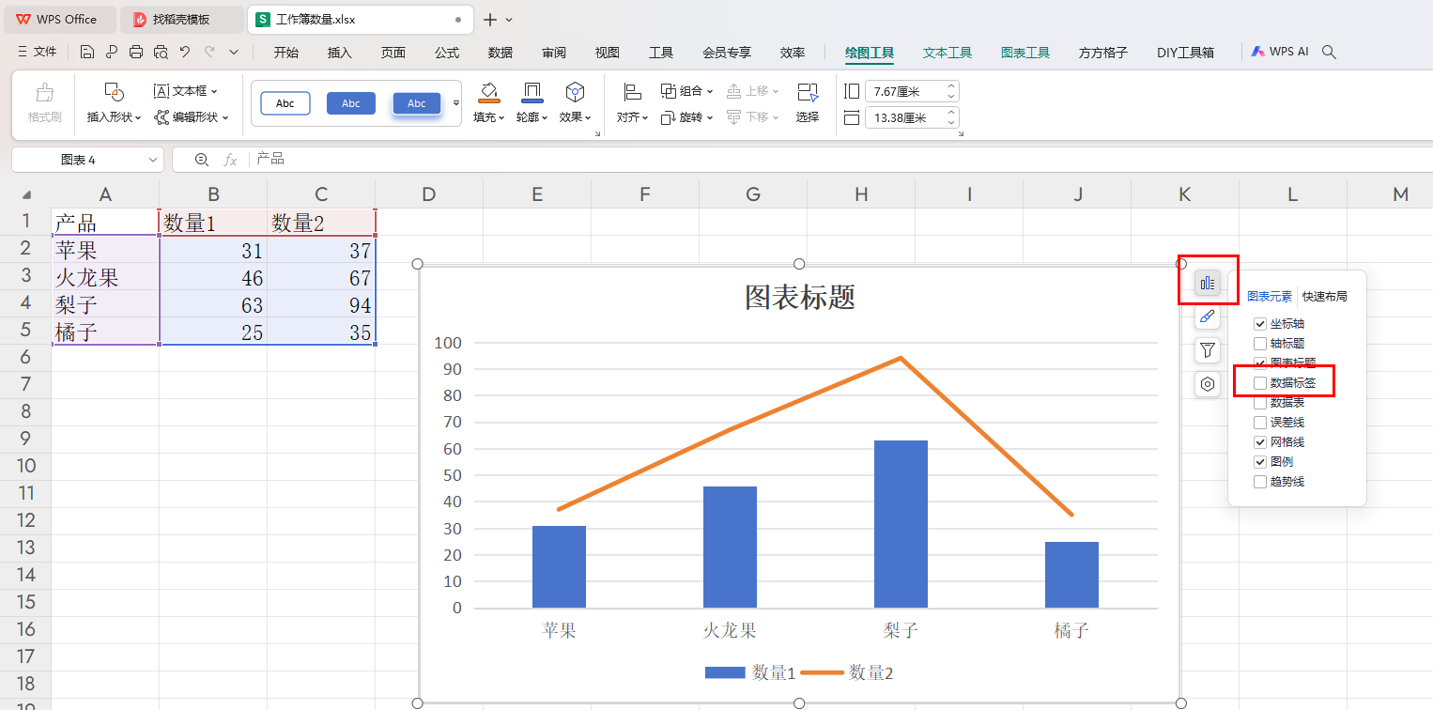Increase the height 7.67厘米 spinner
This screenshot has height=710, width=1433.
(x=951, y=87)
